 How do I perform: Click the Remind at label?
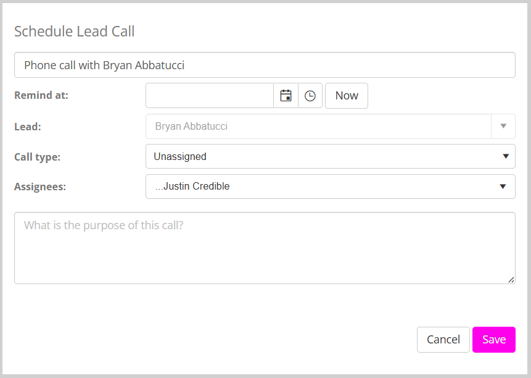tap(41, 95)
